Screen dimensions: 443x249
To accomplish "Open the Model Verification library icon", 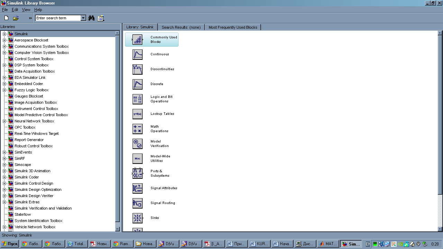I will click(137, 144).
